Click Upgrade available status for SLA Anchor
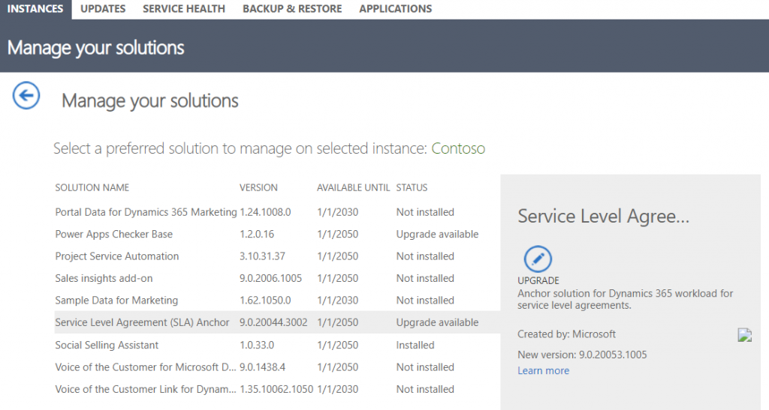Viewport: 769px width, 410px height. tap(438, 322)
